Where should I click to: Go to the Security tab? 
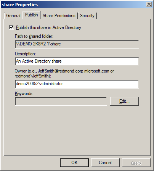click(x=87, y=16)
